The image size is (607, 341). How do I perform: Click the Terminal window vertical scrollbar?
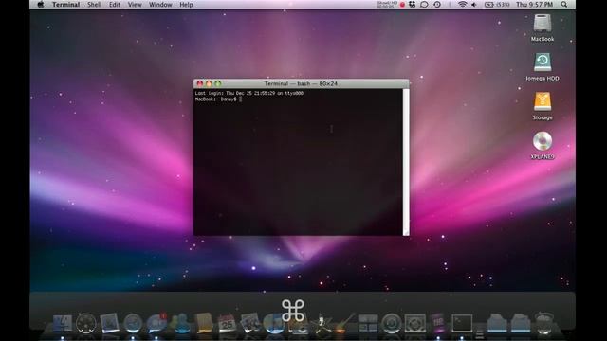pyautogui.click(x=406, y=159)
